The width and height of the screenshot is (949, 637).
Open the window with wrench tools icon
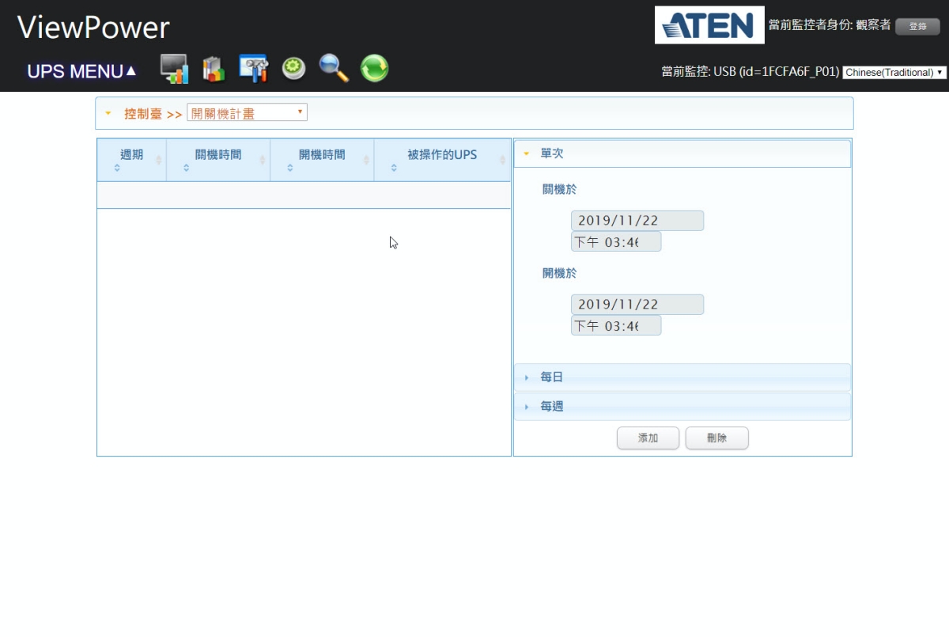(x=254, y=69)
